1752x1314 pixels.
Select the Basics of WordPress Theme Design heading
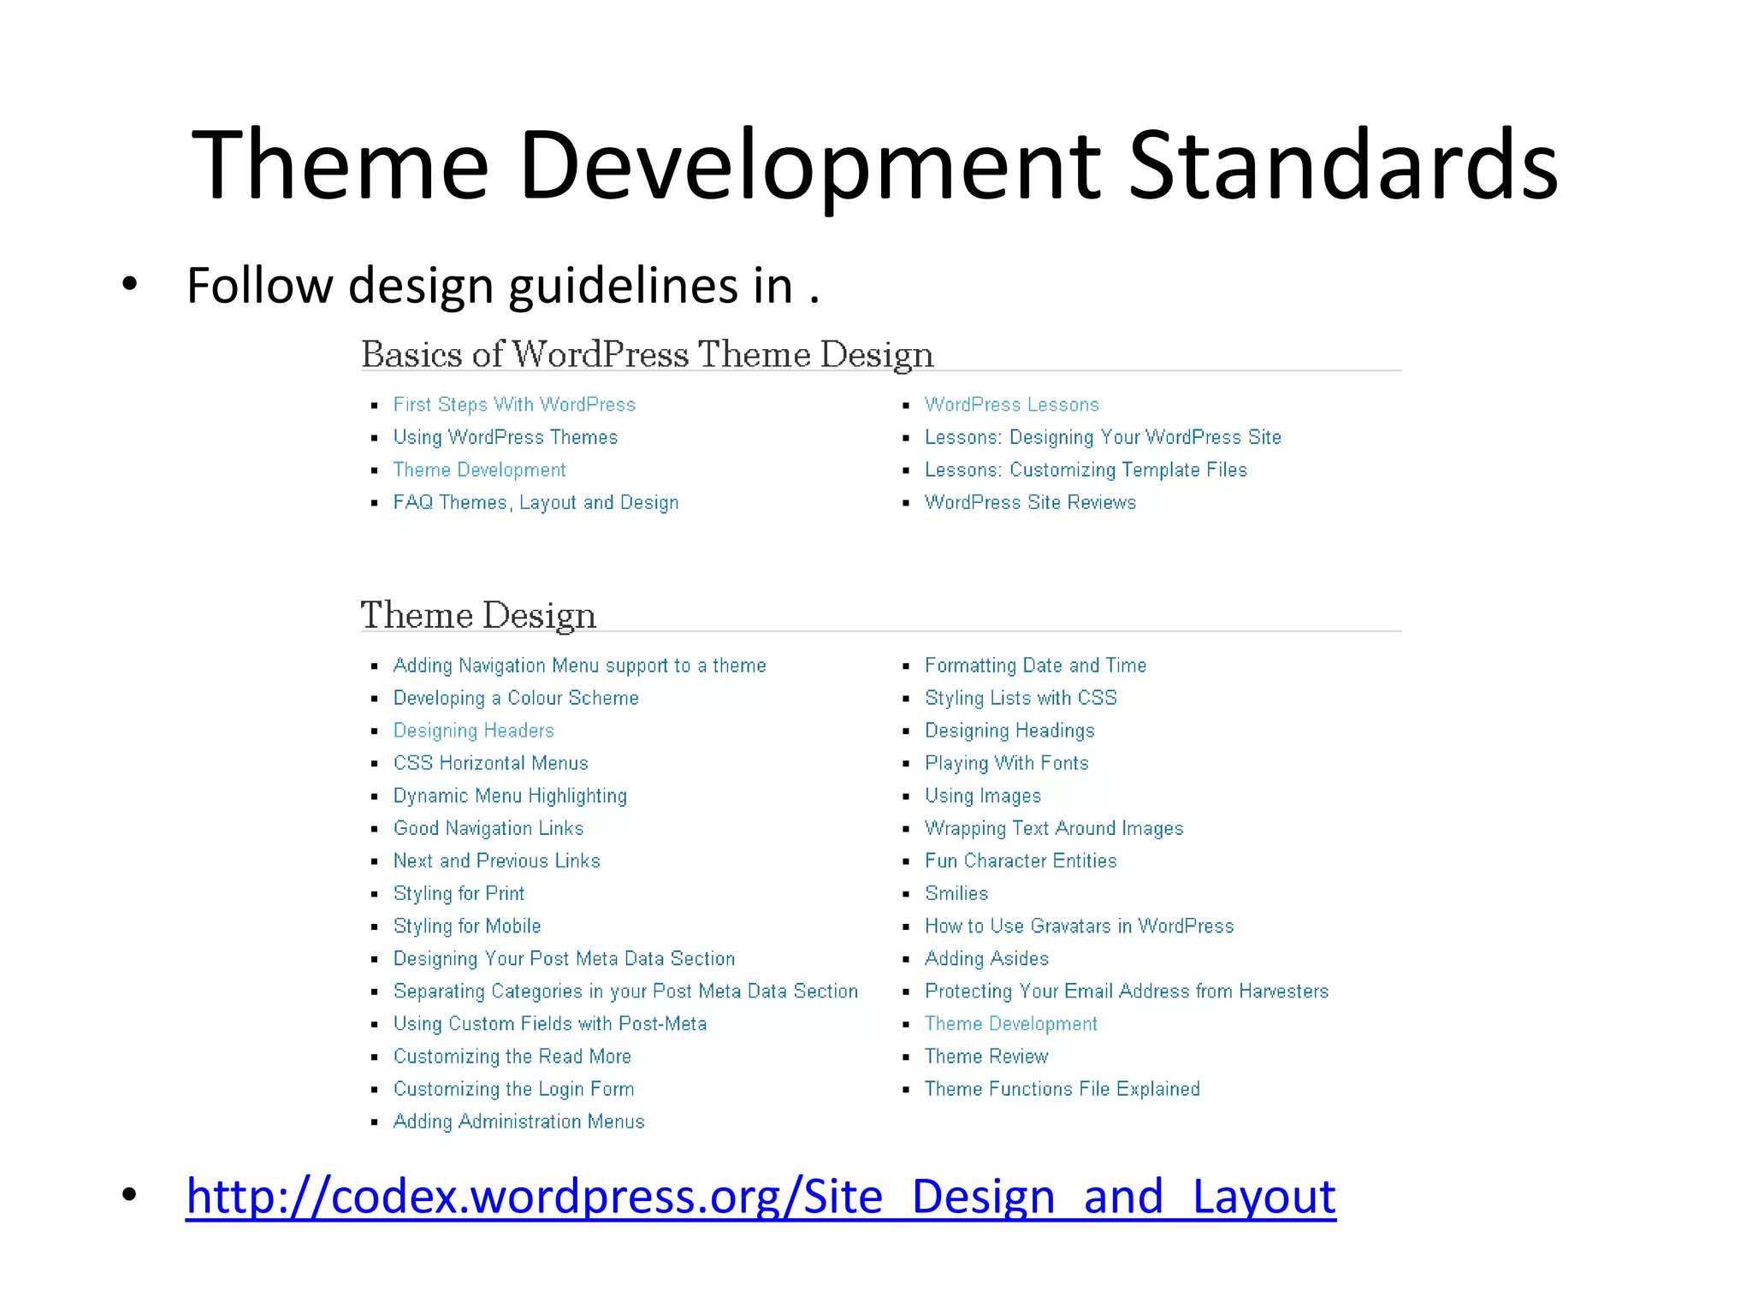click(x=647, y=355)
